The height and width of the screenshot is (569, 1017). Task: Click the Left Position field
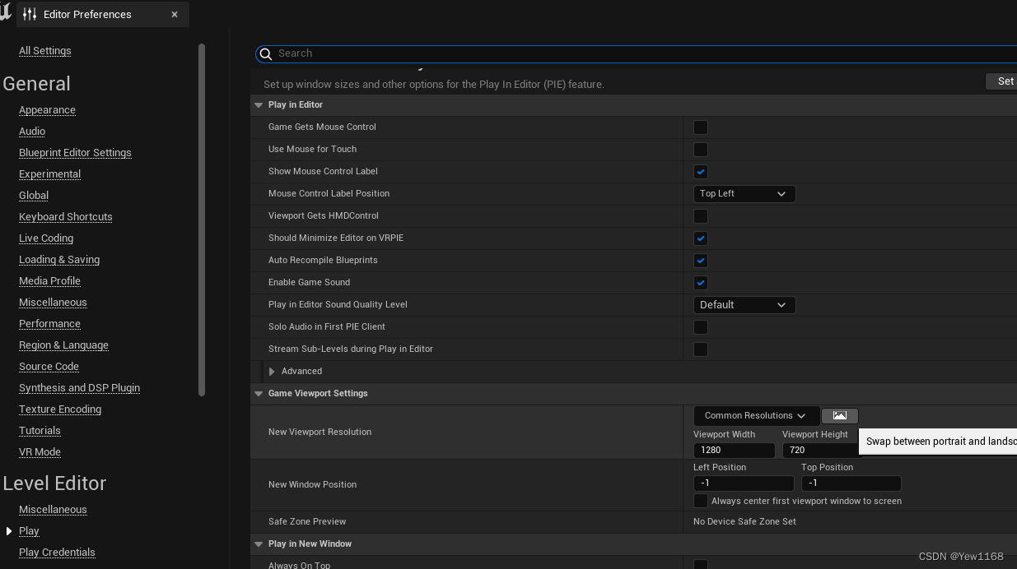(x=744, y=483)
